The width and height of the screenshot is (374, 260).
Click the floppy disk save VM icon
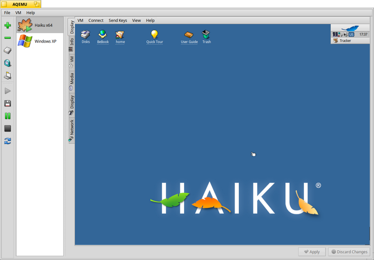click(x=7, y=103)
